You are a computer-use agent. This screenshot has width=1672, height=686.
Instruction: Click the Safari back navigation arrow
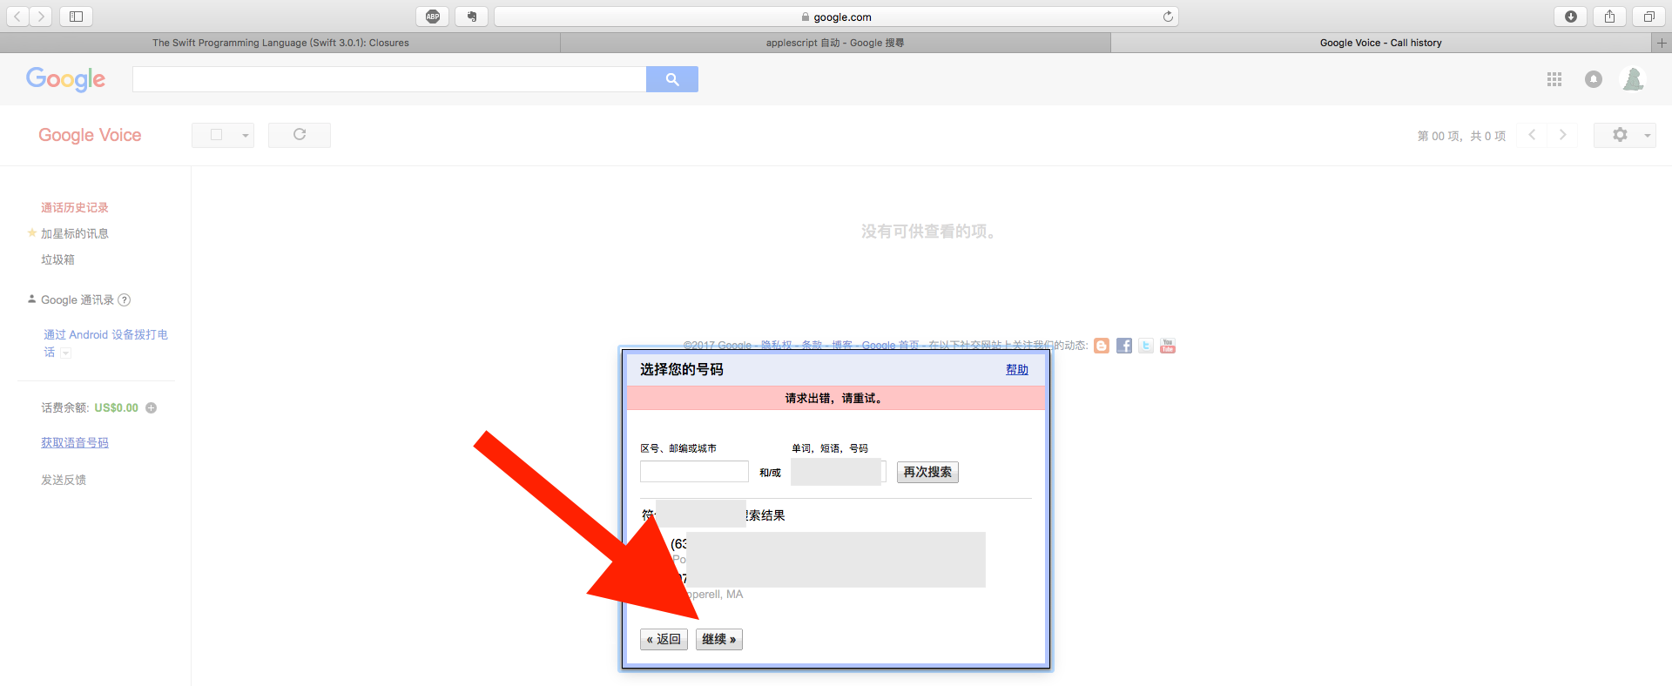pyautogui.click(x=17, y=17)
